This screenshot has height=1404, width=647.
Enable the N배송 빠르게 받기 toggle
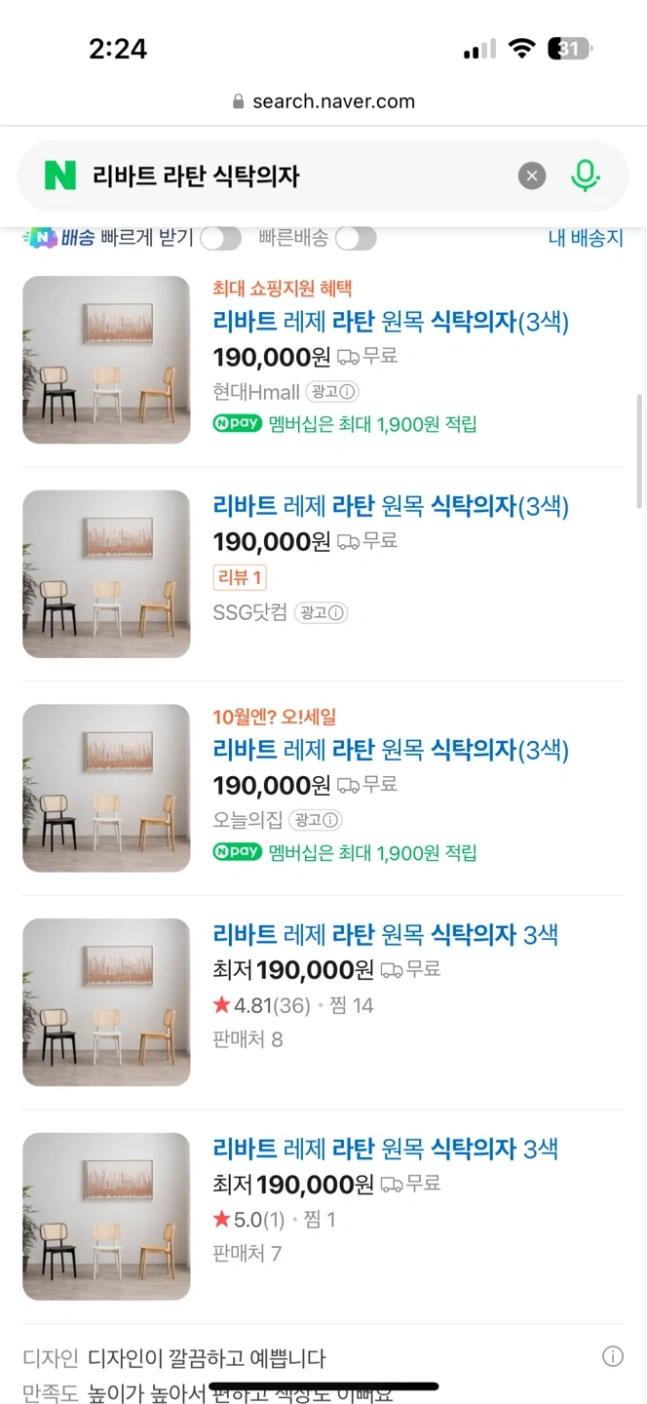(x=220, y=238)
